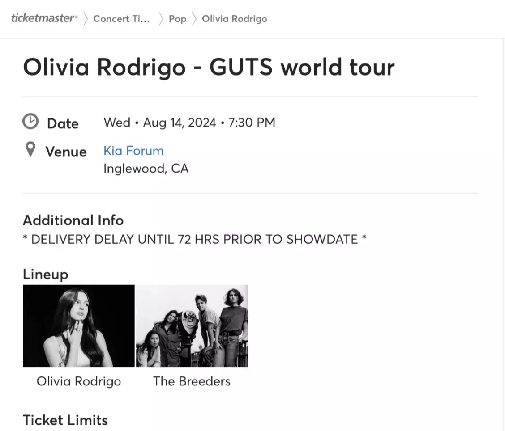Click the chevron right after the Ticketmaster logo

click(x=86, y=19)
